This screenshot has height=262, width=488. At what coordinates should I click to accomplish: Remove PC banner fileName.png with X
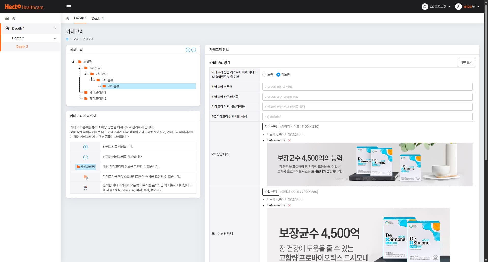[x=289, y=140]
